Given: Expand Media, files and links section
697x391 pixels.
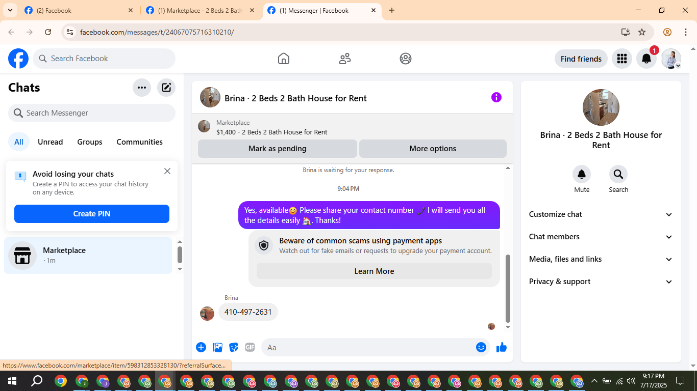Looking at the screenshot, I should [x=601, y=259].
